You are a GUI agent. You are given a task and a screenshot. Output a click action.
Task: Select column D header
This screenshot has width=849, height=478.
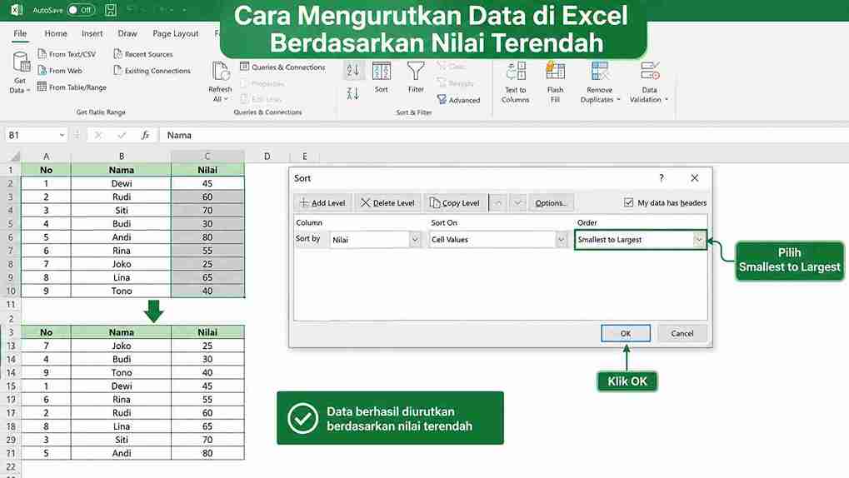pyautogui.click(x=267, y=156)
